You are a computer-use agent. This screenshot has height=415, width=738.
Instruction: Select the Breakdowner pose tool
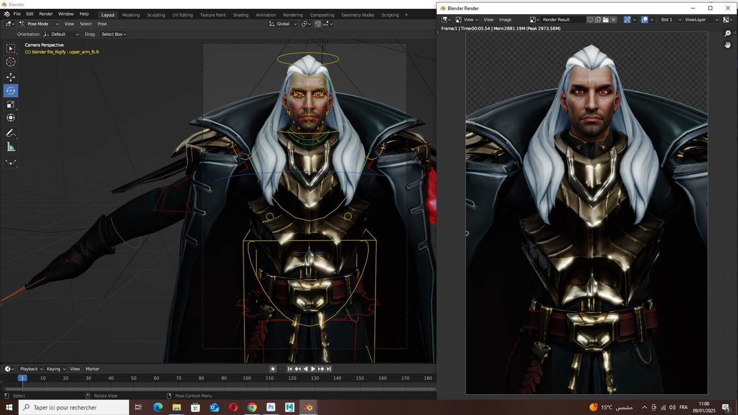pos(11,162)
